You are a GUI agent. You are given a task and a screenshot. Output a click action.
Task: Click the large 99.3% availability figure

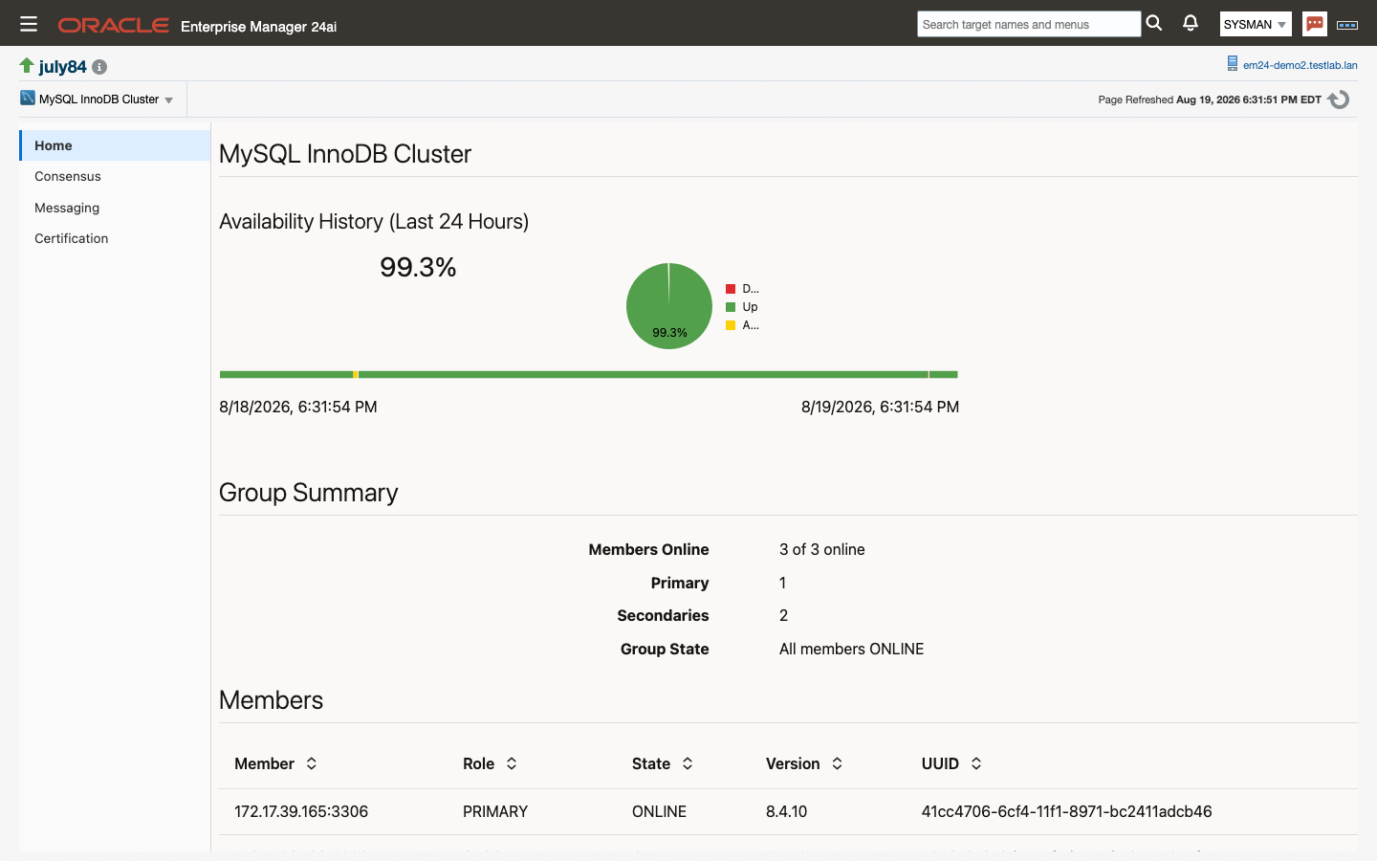click(x=418, y=267)
